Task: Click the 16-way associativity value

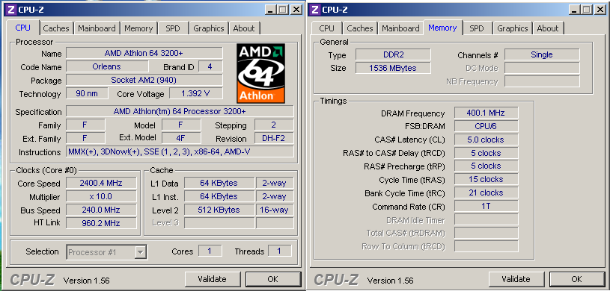Action: tap(275, 210)
